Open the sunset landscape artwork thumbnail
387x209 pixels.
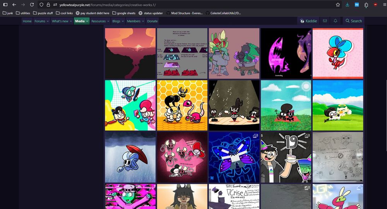click(130, 53)
